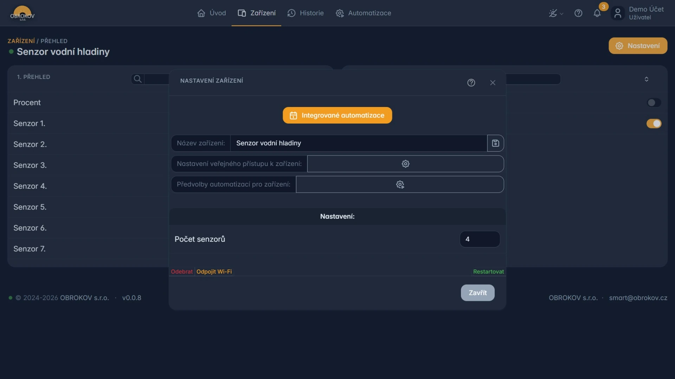The image size is (675, 379).
Task: Close the Nastavení zařízení dialog
Action: [x=493, y=82]
